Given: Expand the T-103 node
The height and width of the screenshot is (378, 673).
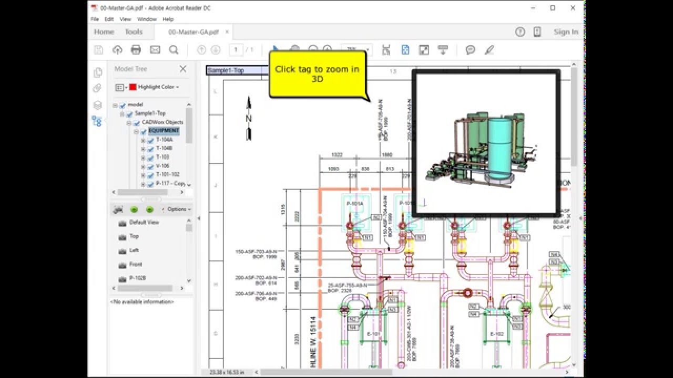Looking at the screenshot, I should (x=143, y=157).
